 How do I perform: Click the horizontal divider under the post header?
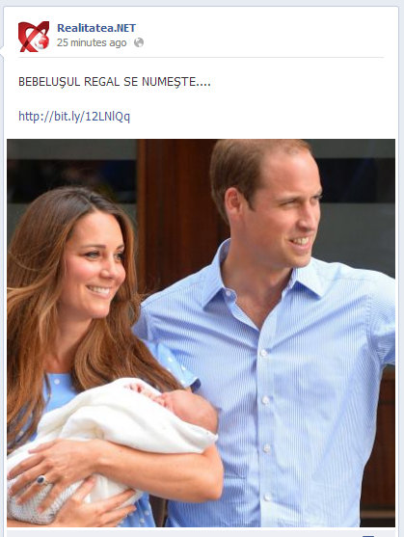(x=202, y=58)
